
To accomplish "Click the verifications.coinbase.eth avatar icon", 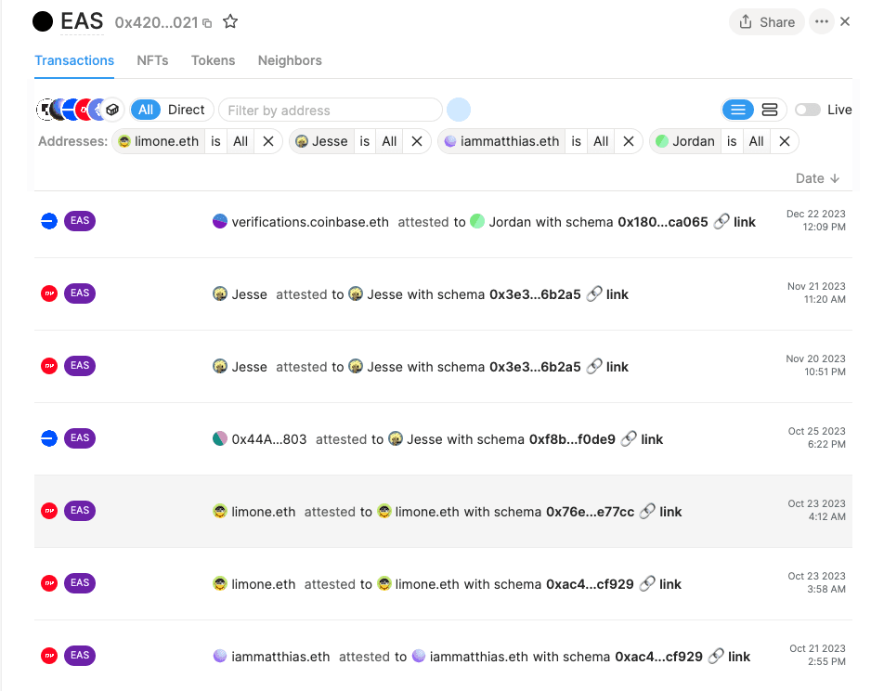I will click(220, 221).
